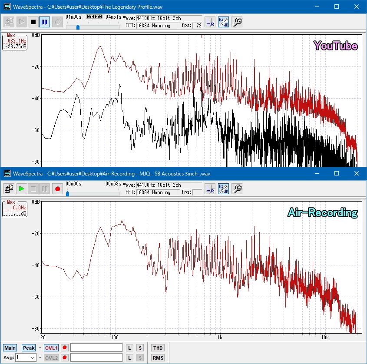
Task: Open wrench settings in The Legendary Profile window
Action: tap(237, 22)
